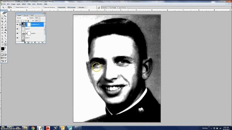Open the Image menu
The width and height of the screenshot is (232, 130).
tap(13, 4)
